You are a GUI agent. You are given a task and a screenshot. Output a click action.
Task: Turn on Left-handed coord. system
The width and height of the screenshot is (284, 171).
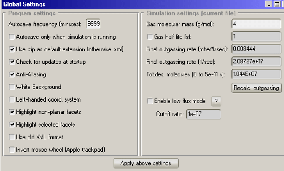point(12,99)
